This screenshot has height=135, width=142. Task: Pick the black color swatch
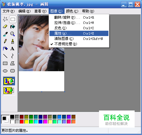click(12, 117)
